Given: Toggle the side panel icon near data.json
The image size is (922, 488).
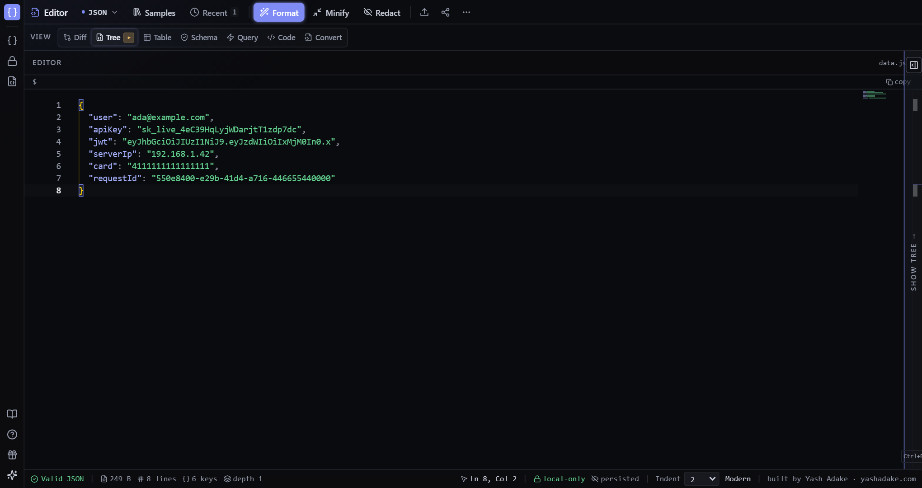Looking at the screenshot, I should tap(913, 65).
